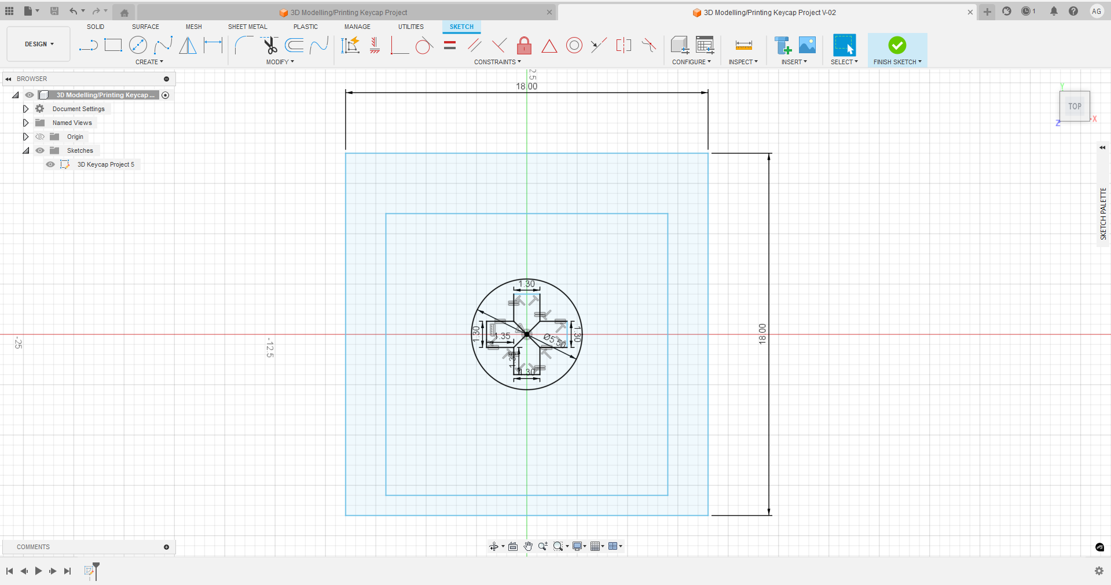Screen dimensions: 1111x585
Task: Expand the Document Settings node
Action: (25, 109)
